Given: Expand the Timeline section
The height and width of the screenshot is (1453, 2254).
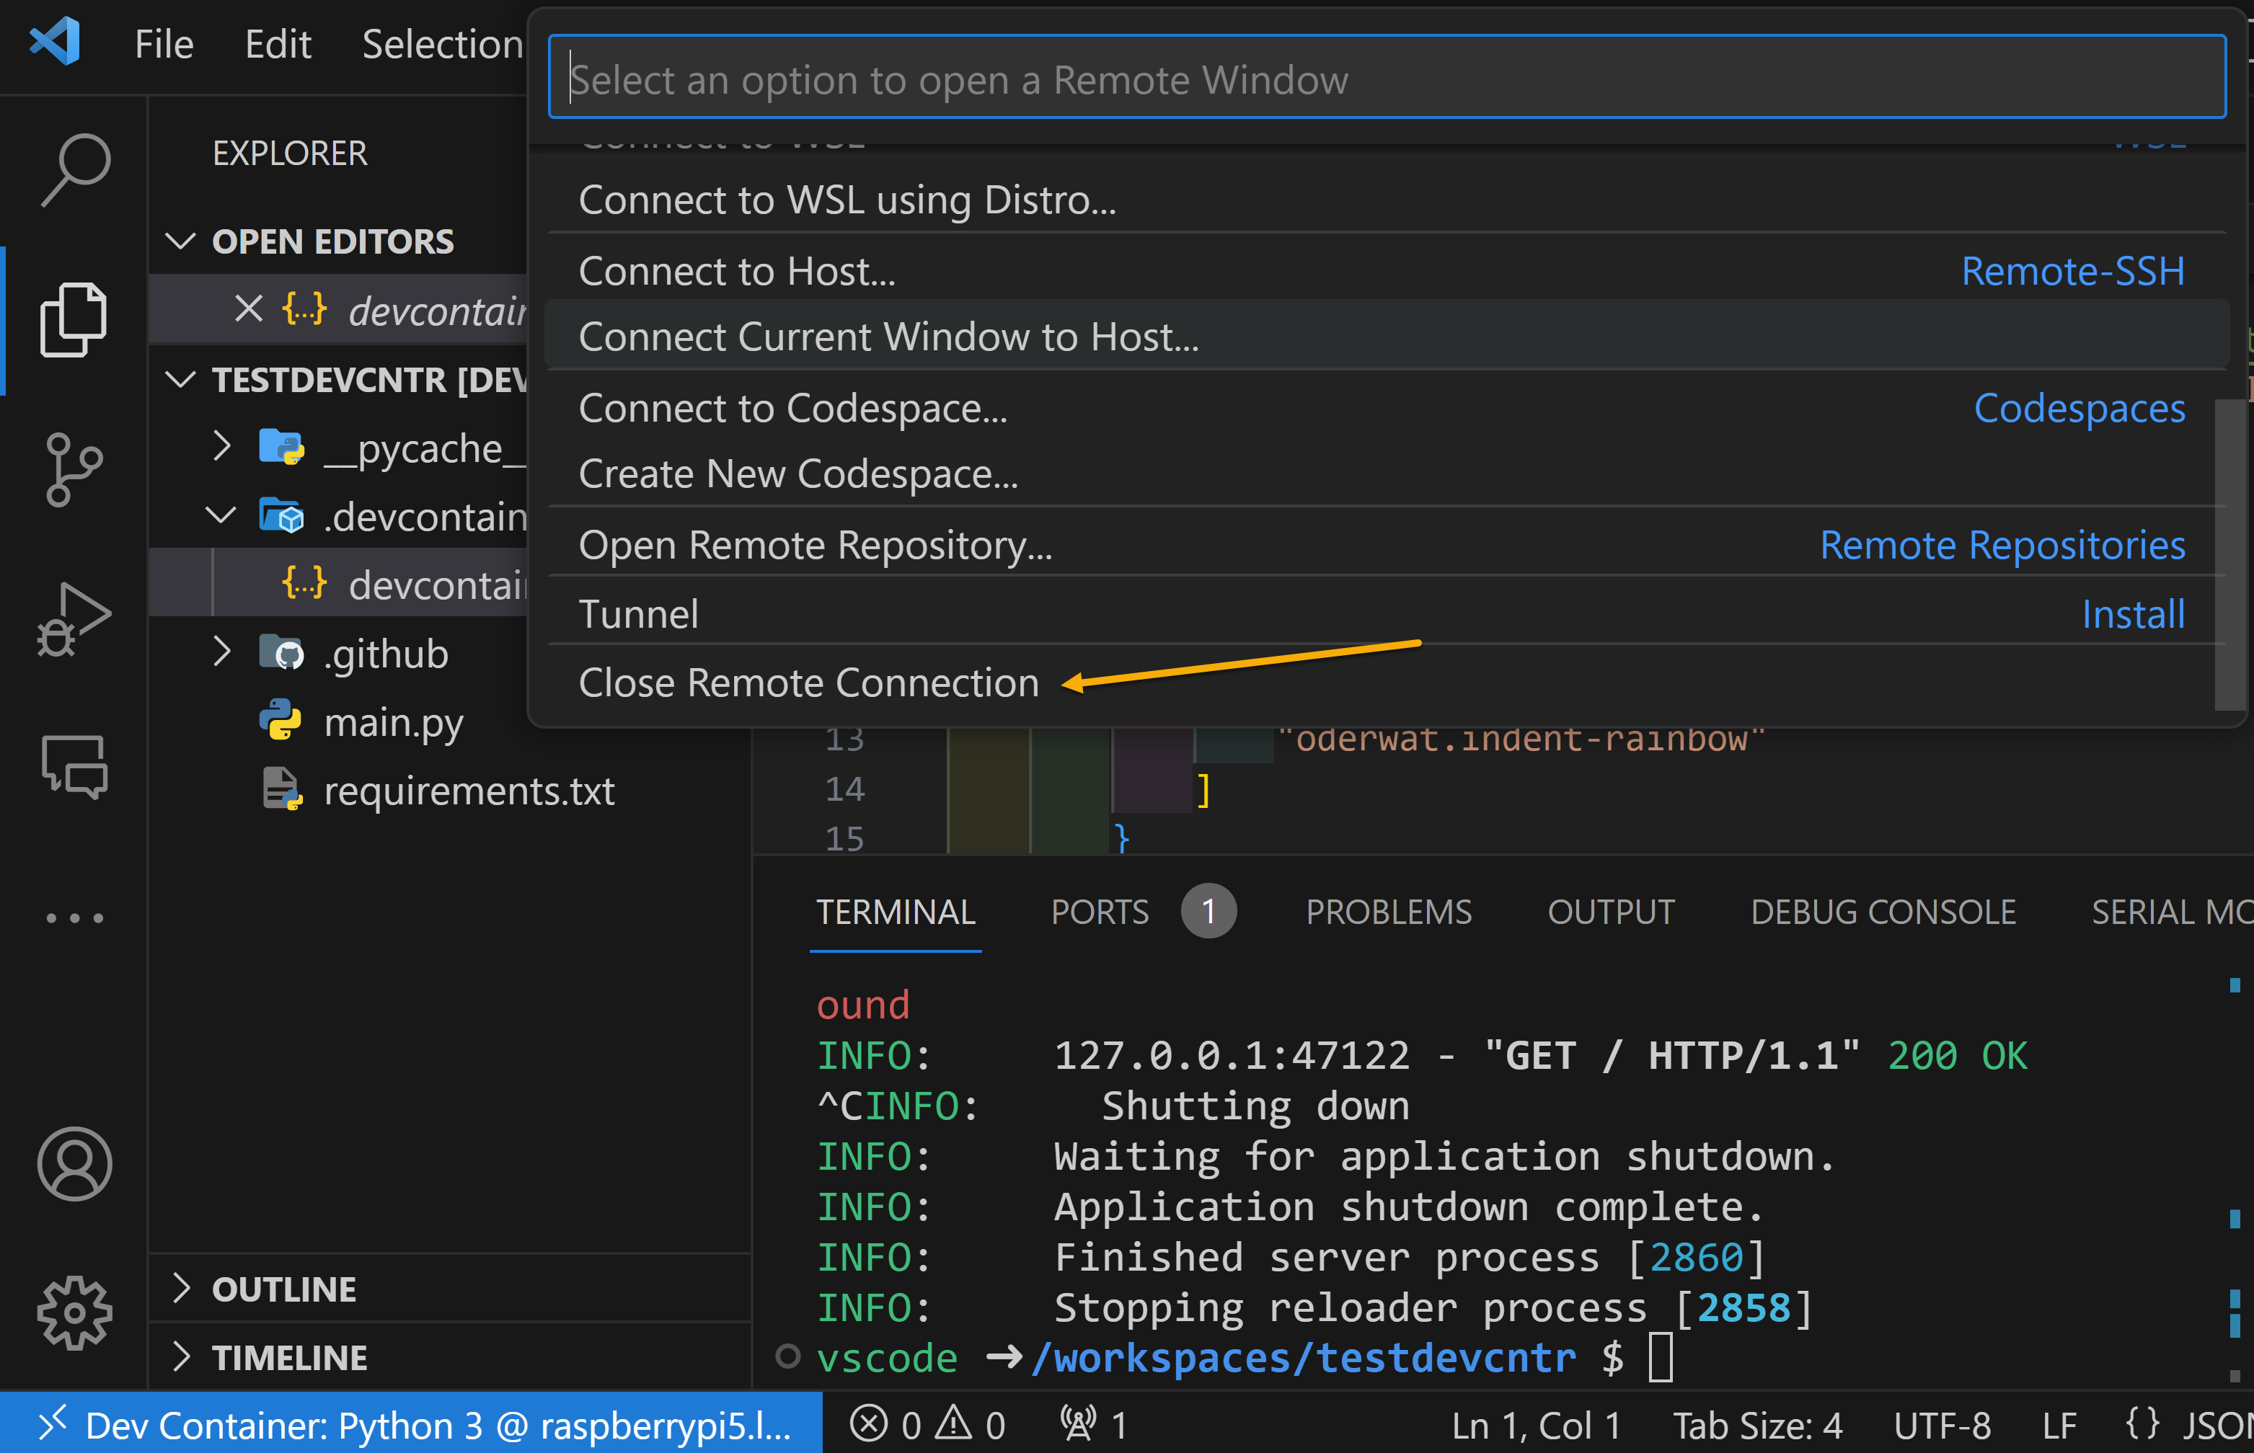Looking at the screenshot, I should point(181,1356).
